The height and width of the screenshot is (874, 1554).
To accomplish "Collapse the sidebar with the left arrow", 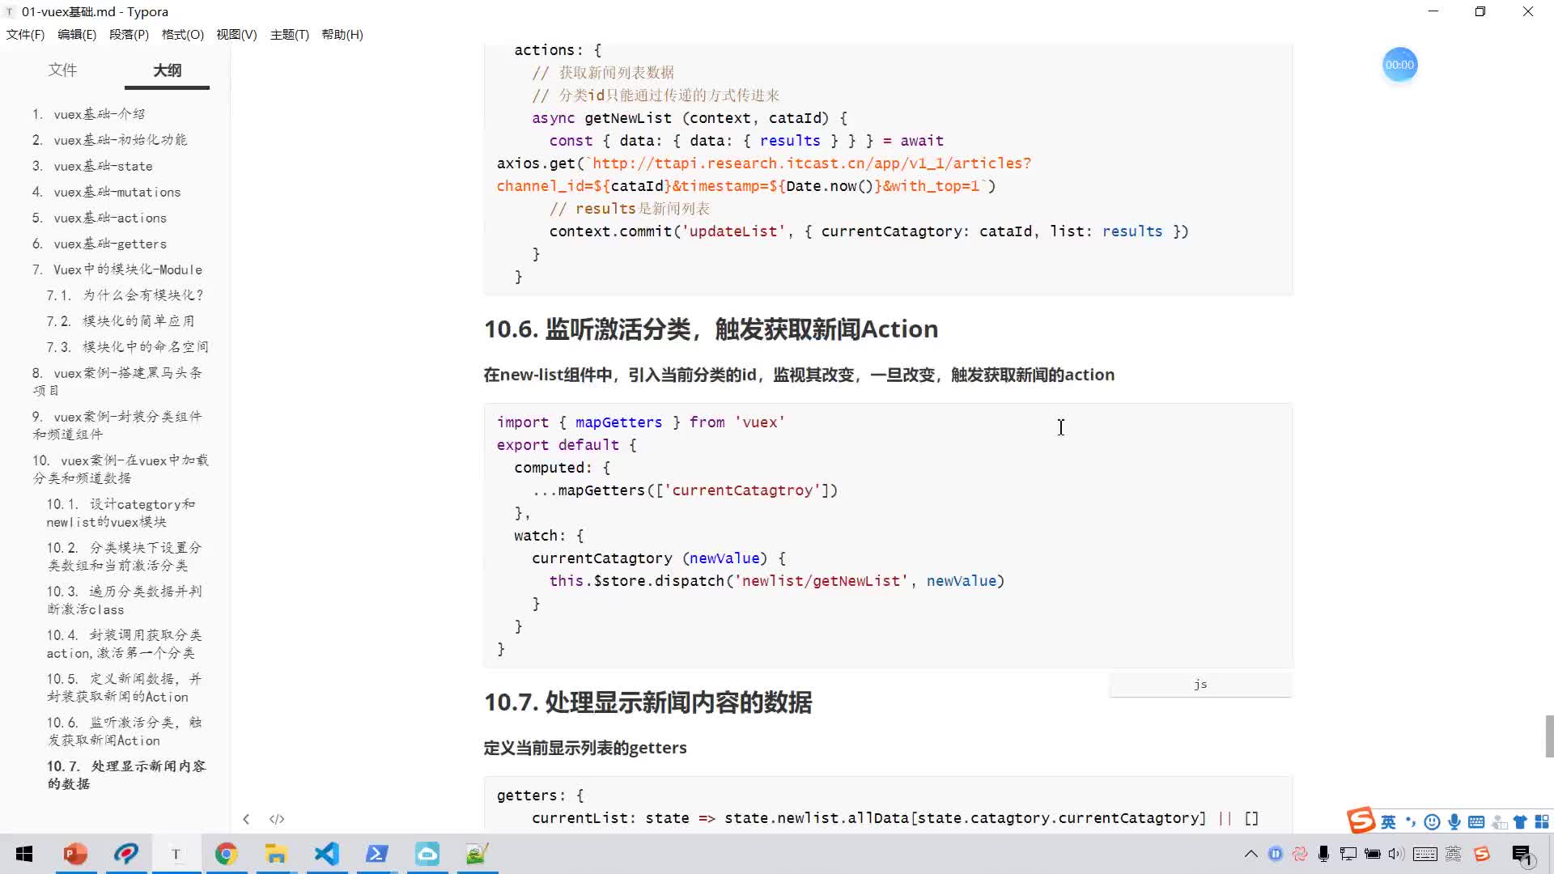I will point(246,819).
